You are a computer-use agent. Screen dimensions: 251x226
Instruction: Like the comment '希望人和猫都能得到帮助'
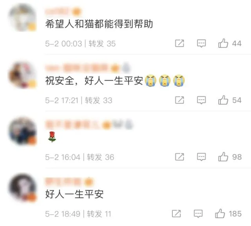point(223,43)
